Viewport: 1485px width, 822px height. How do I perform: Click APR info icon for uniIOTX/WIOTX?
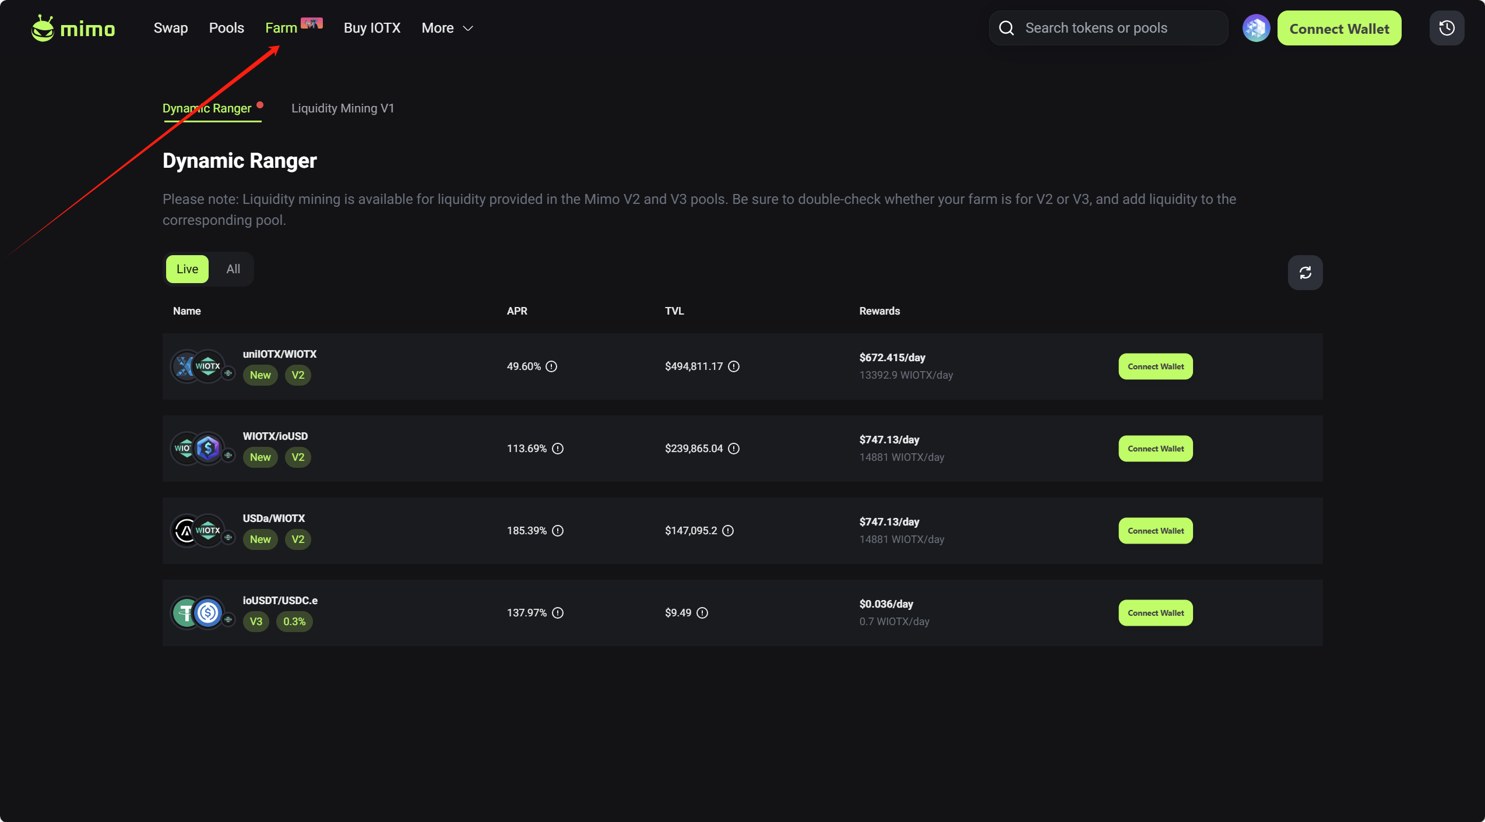[551, 366]
